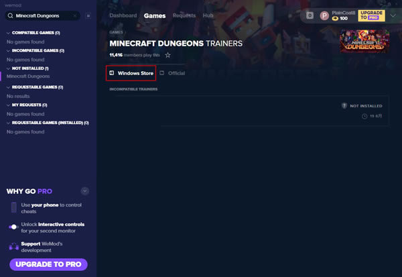Switch to the Dashboard tab
The width and height of the screenshot is (402, 277).
[123, 15]
